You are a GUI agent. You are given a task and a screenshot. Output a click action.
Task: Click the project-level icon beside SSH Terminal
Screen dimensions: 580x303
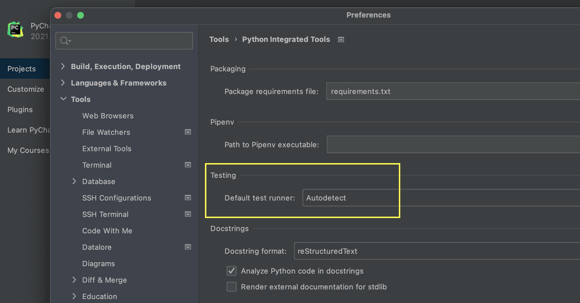188,214
